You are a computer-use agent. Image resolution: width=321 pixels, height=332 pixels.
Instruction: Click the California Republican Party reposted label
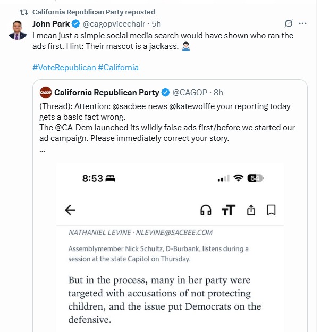coord(94,12)
